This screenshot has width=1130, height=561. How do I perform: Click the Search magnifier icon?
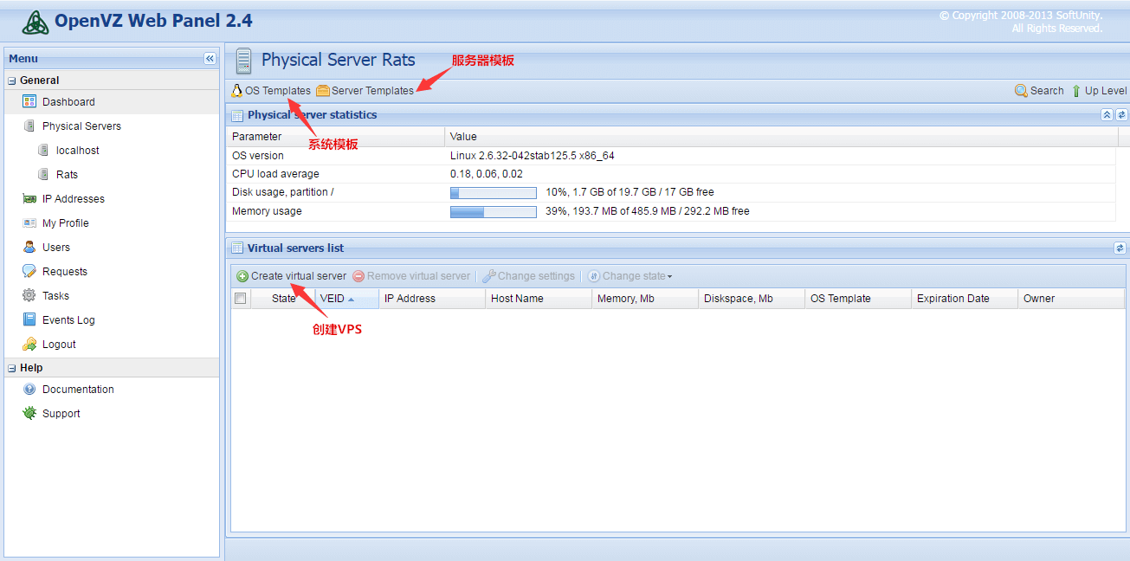(x=1021, y=91)
